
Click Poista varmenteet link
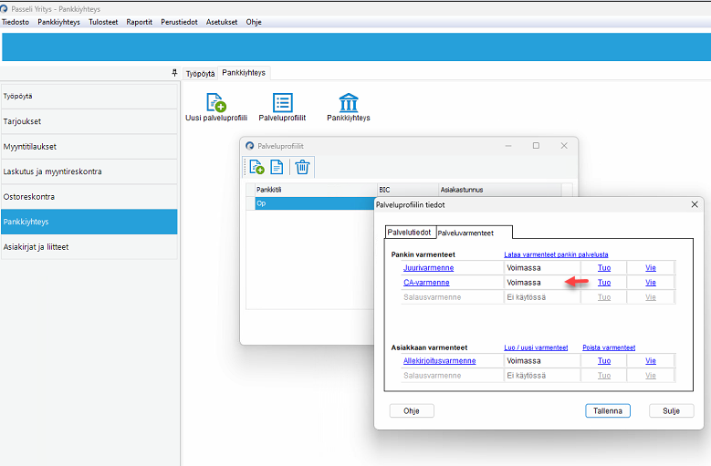point(609,347)
